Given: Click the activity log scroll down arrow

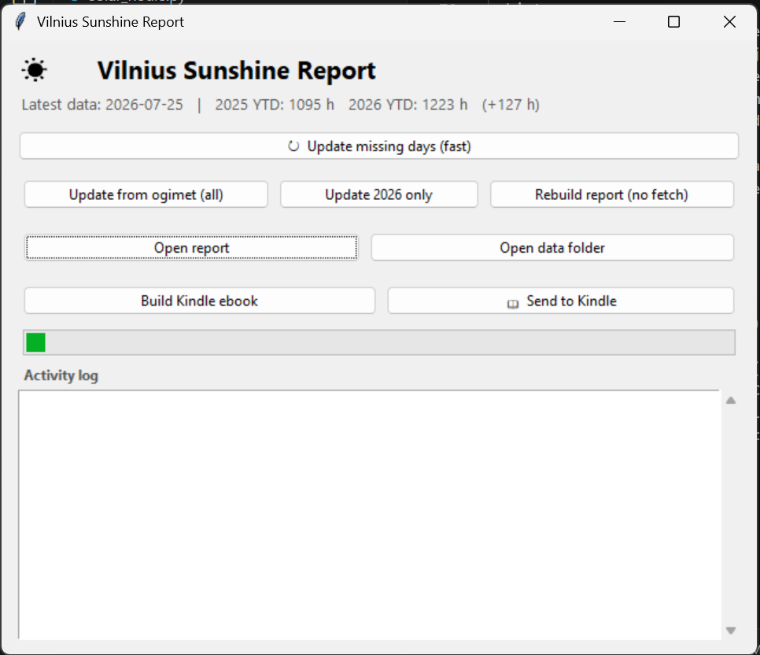Looking at the screenshot, I should tap(731, 631).
